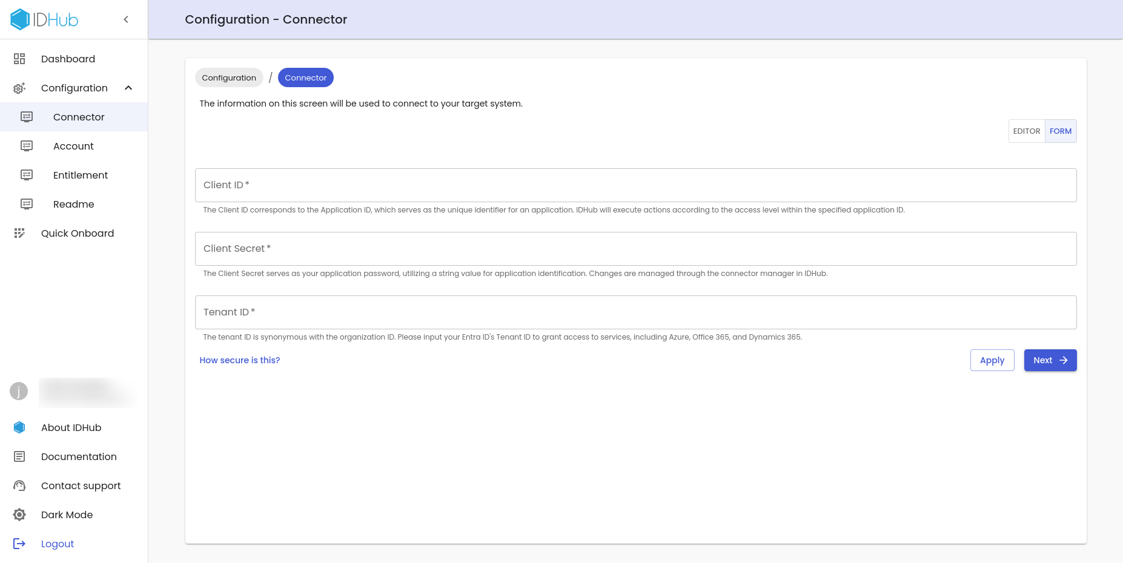This screenshot has height=563, width=1123.
Task: Click the IDHub logo
Action: pos(44,19)
